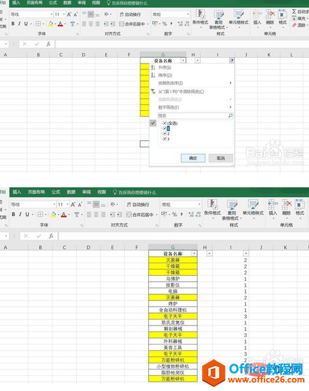309x391 pixels.
Task: Toggle the select all checkbox
Action: [165, 123]
